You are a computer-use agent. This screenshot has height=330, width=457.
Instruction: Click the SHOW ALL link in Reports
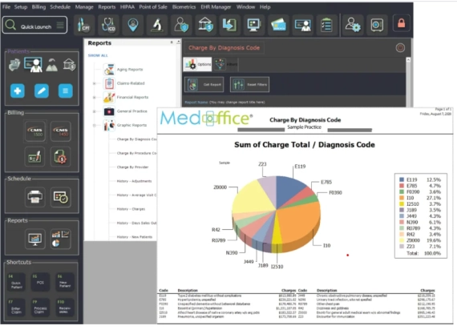pos(98,55)
